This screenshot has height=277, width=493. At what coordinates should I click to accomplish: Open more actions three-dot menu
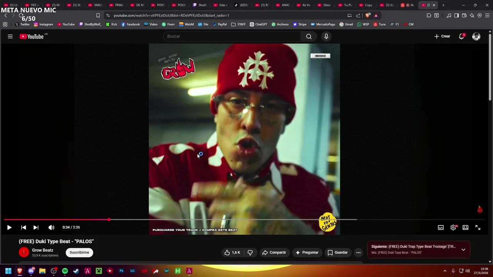pyautogui.click(x=359, y=252)
